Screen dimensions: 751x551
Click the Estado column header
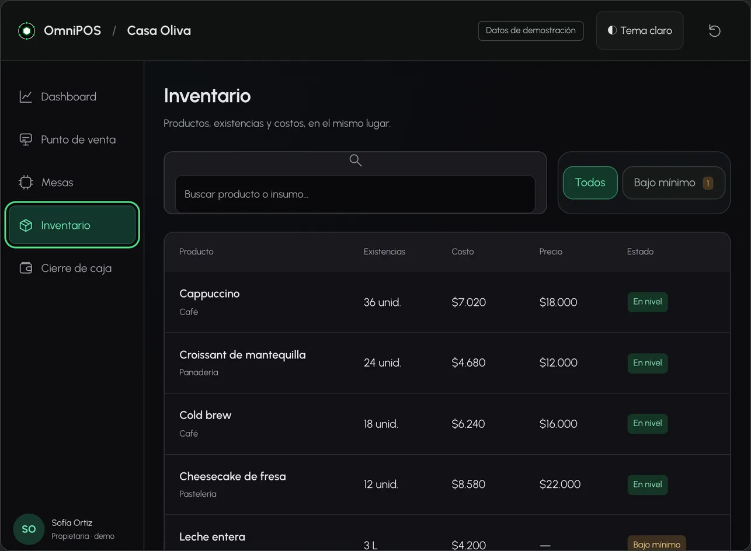pos(640,252)
